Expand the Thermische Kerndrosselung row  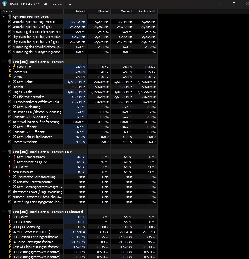(x=9, y=177)
